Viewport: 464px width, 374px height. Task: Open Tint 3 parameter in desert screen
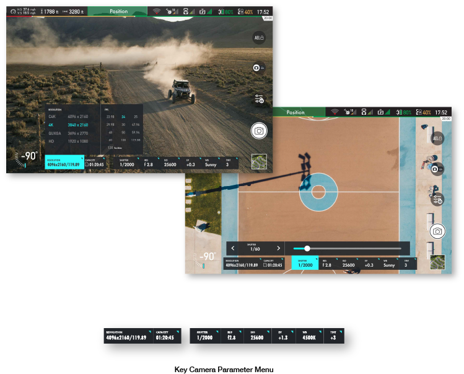click(x=230, y=163)
